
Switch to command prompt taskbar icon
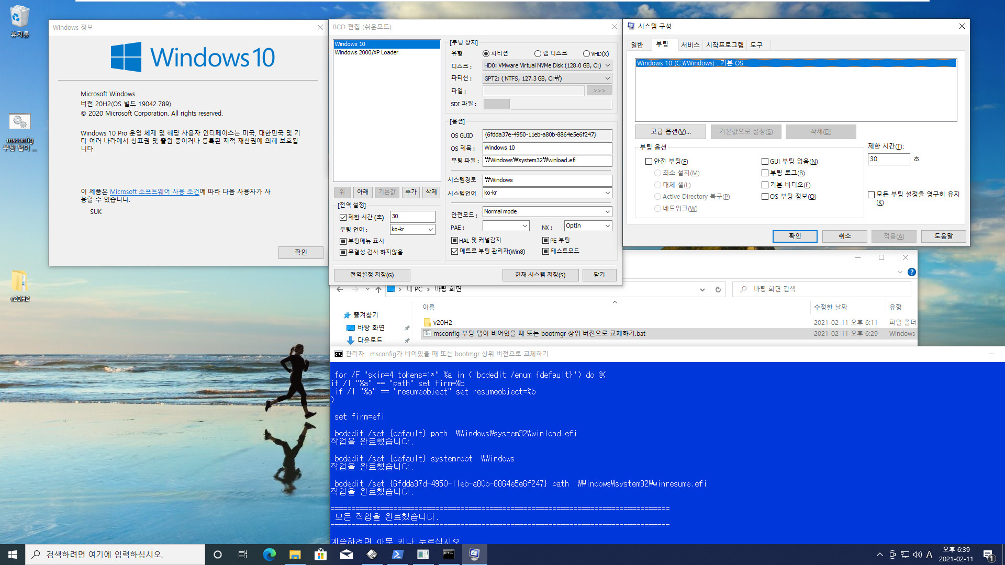pyautogui.click(x=449, y=555)
